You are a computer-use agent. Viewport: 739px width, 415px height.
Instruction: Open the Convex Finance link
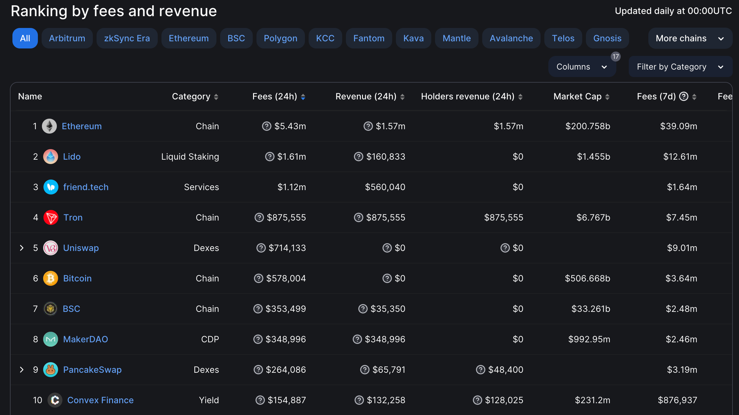pyautogui.click(x=100, y=400)
